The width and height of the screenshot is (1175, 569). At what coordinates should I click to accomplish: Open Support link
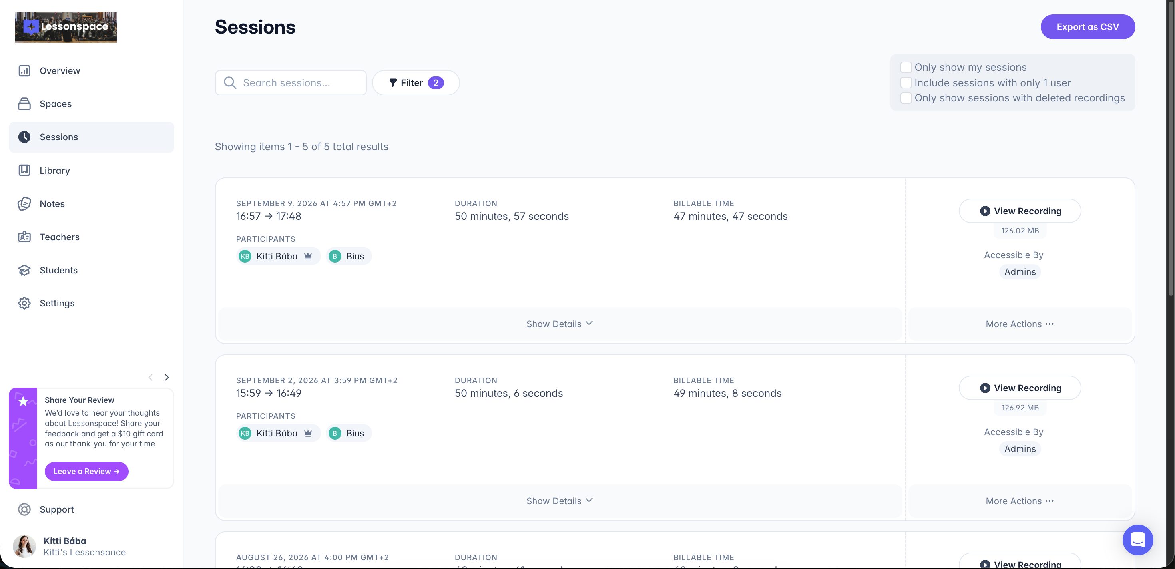[91, 509]
